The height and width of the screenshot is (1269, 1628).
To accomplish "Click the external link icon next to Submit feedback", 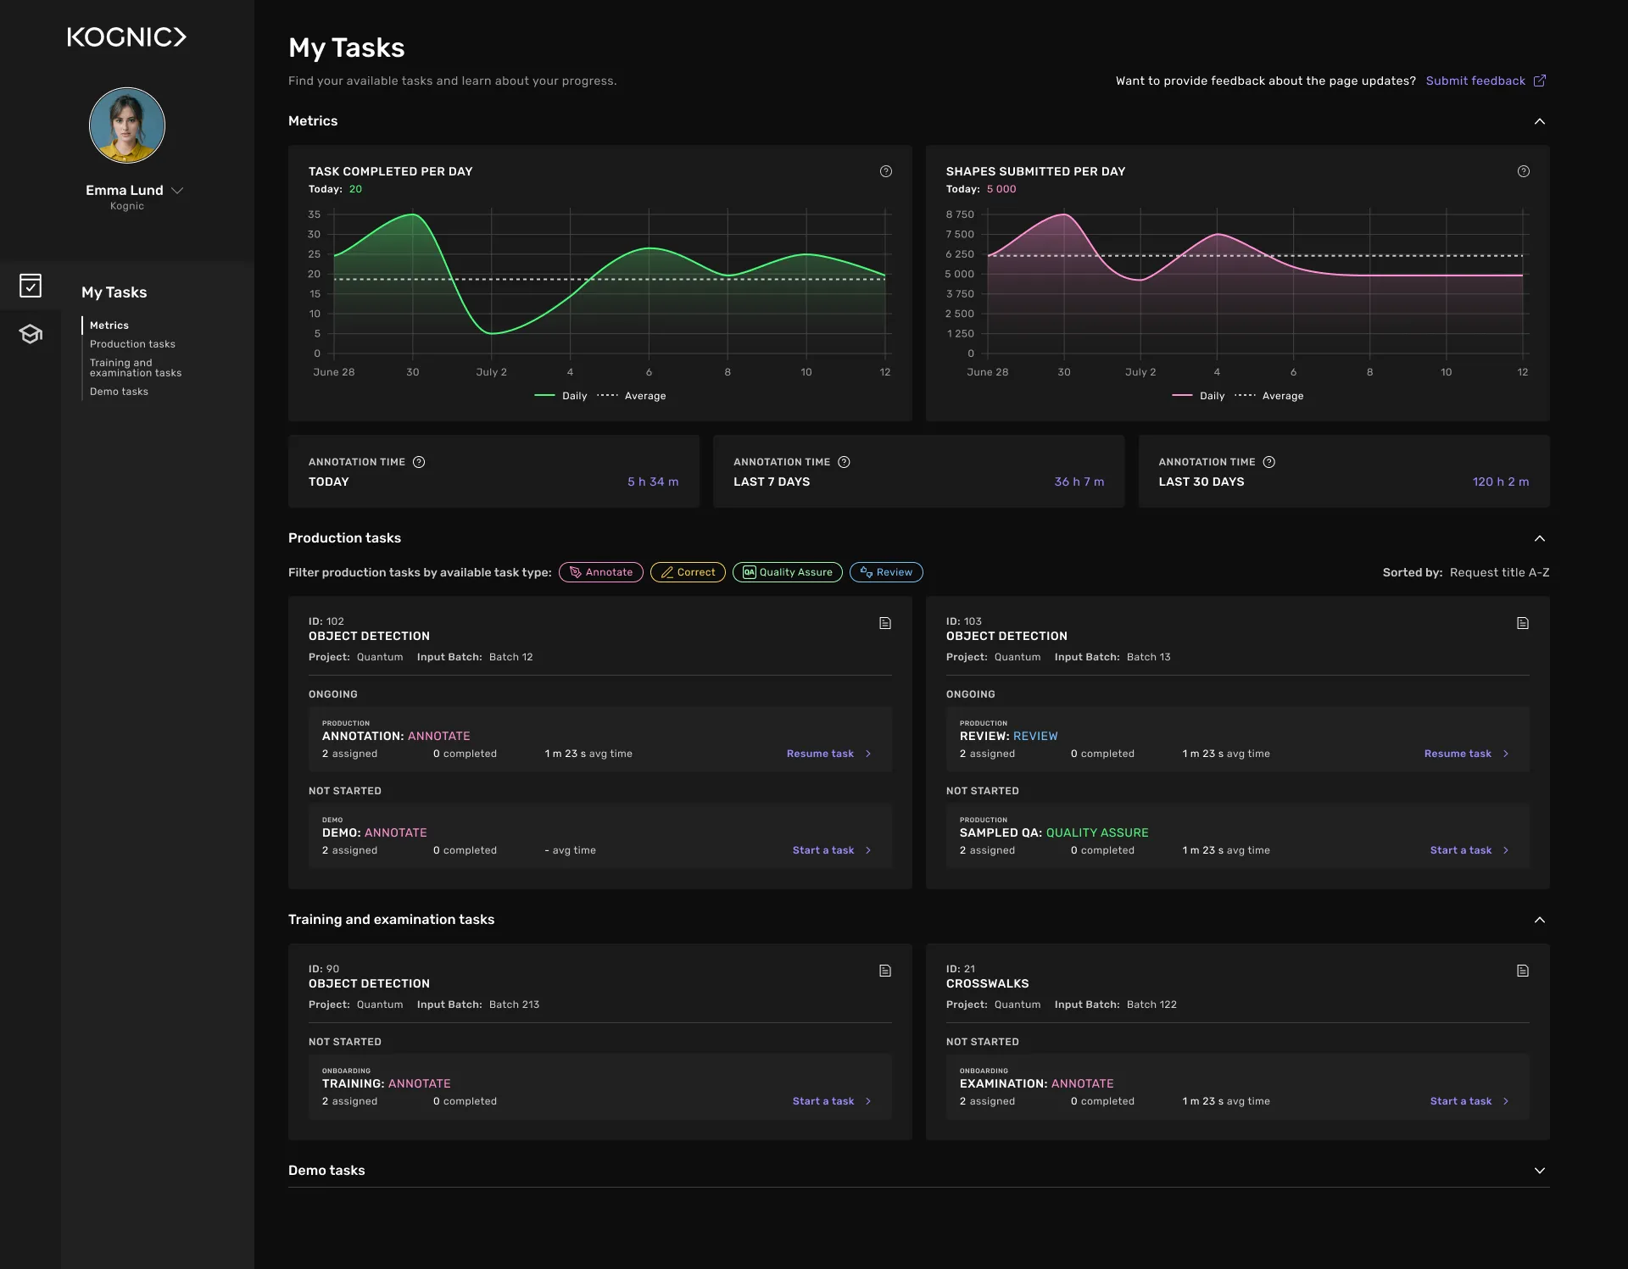I will tap(1540, 81).
